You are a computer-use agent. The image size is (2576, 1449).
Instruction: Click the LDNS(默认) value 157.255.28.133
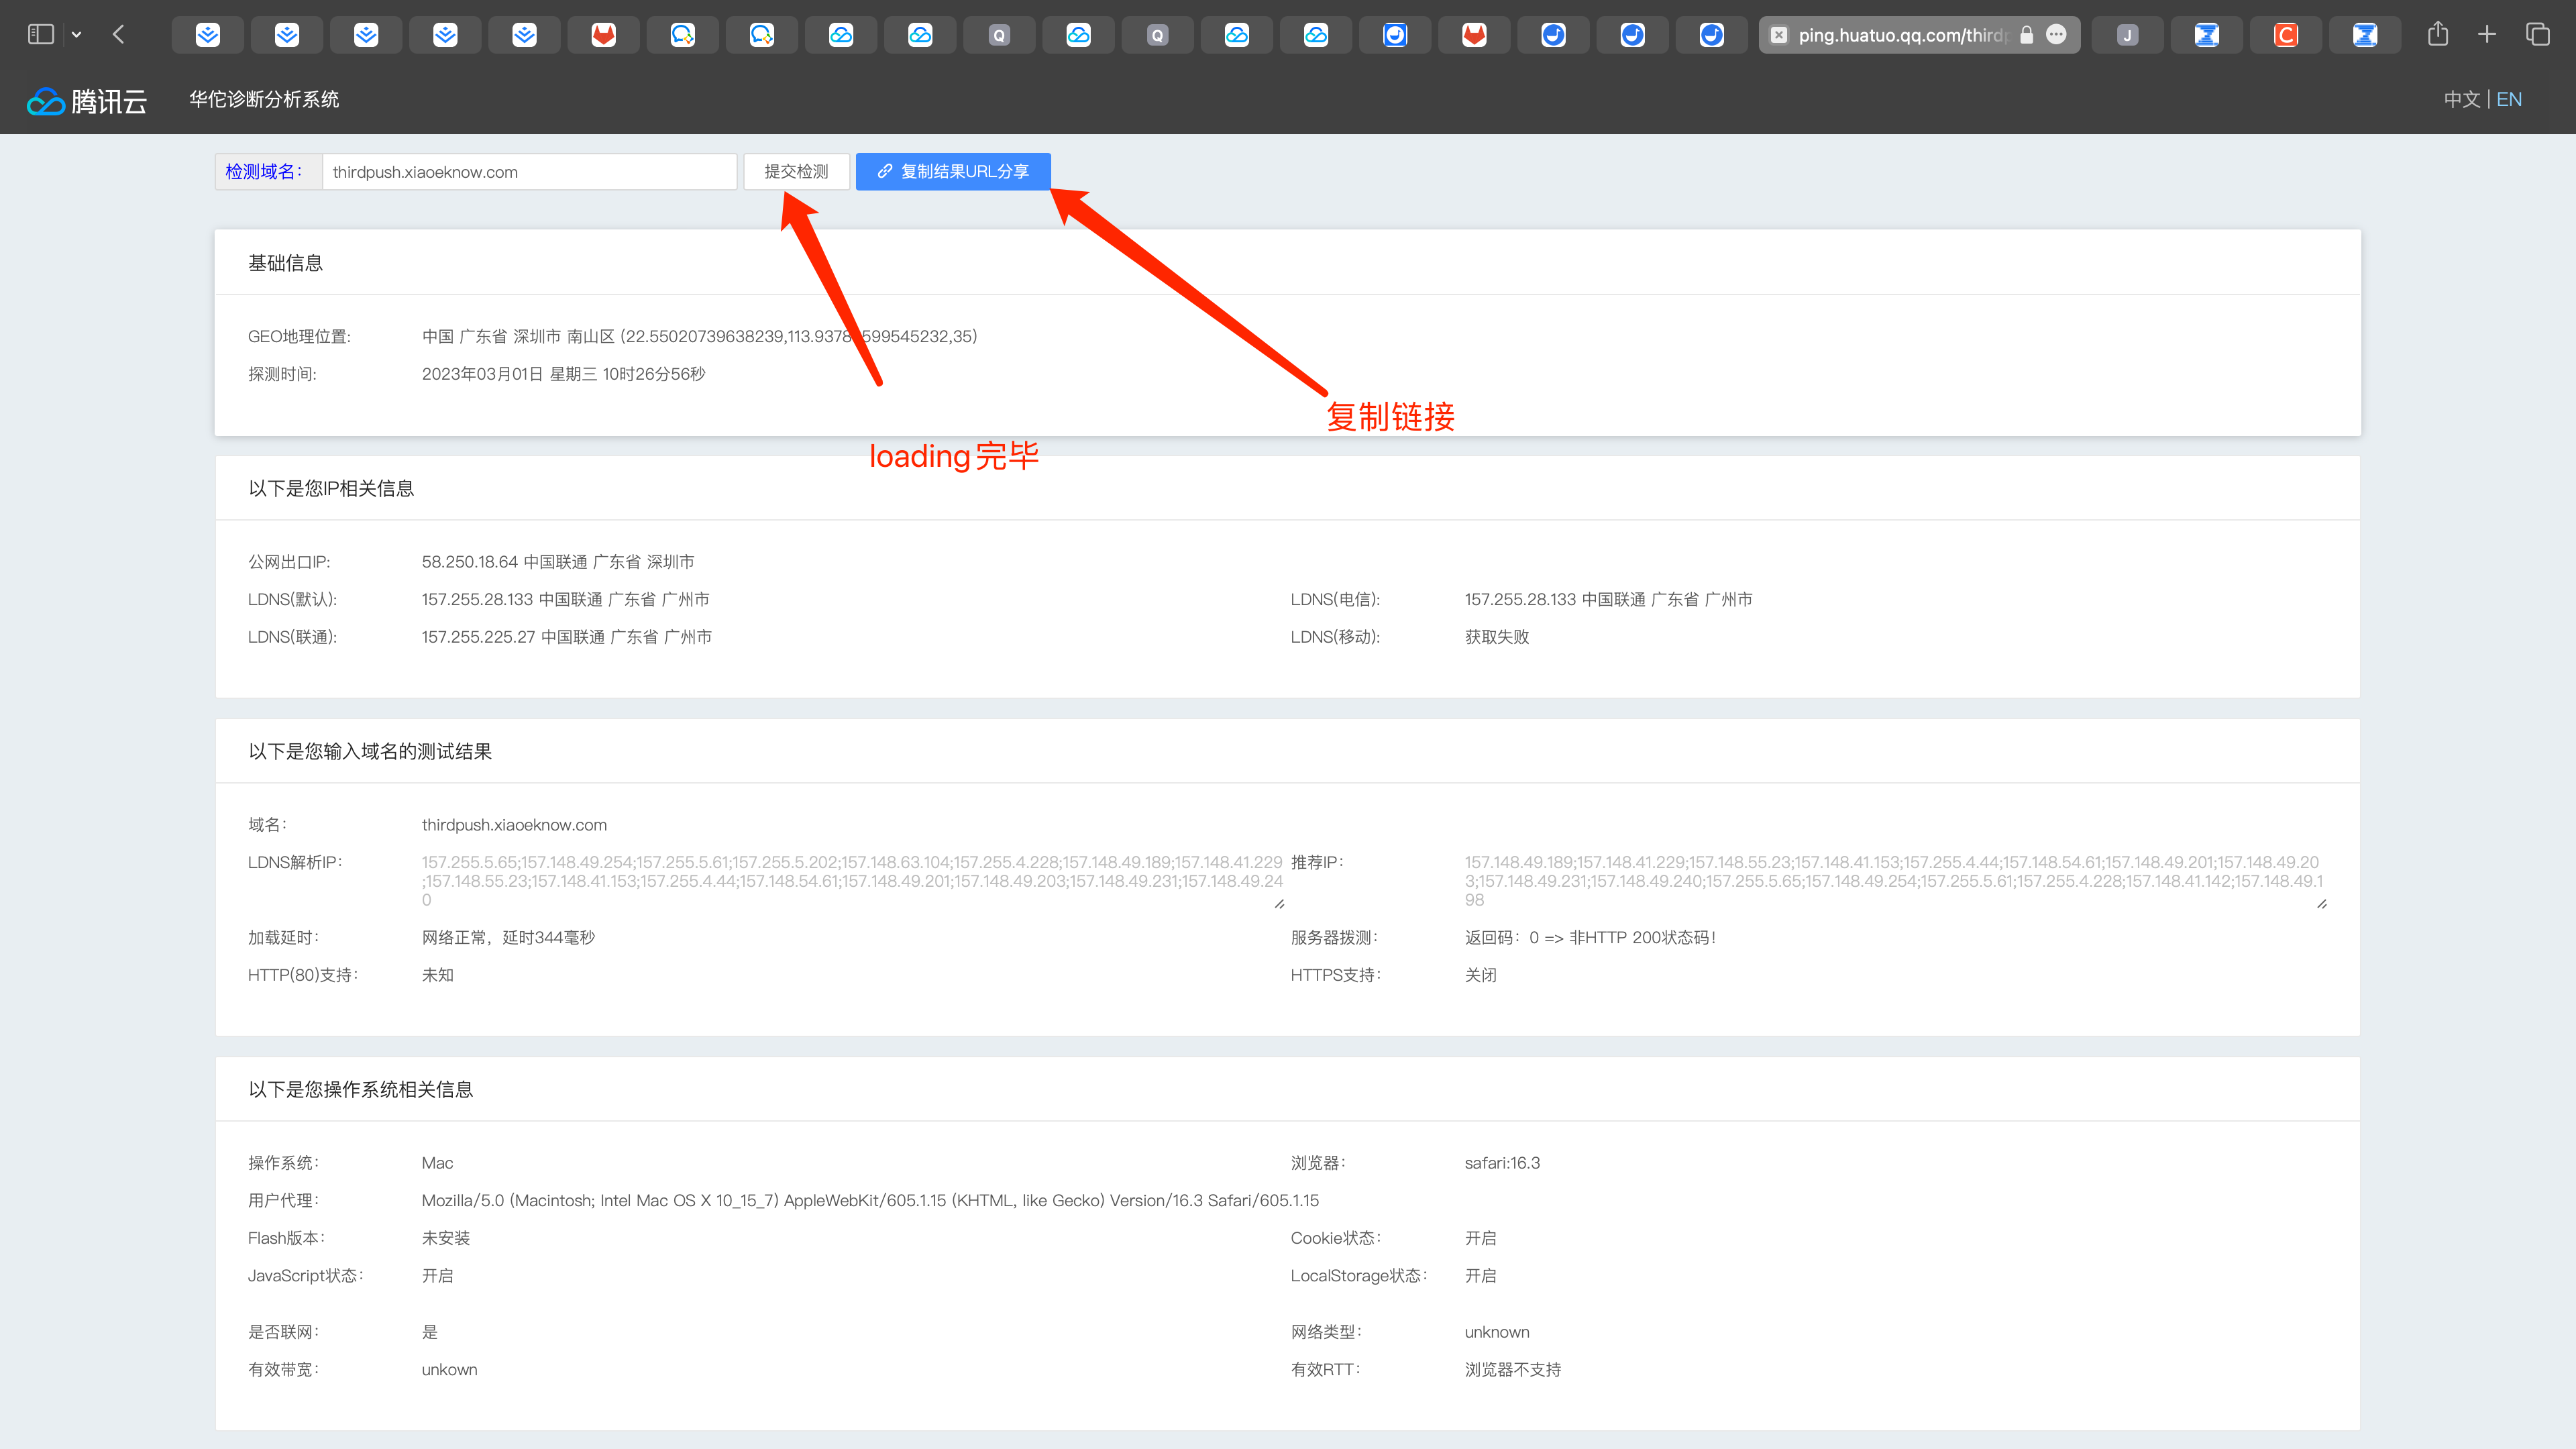pyautogui.click(x=565, y=599)
